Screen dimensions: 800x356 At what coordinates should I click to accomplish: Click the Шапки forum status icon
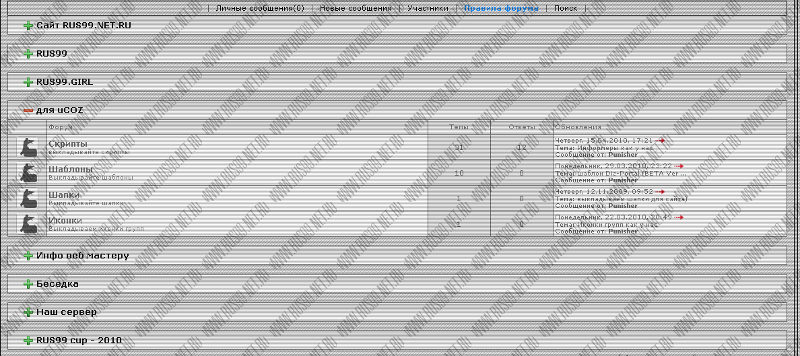pyautogui.click(x=28, y=198)
